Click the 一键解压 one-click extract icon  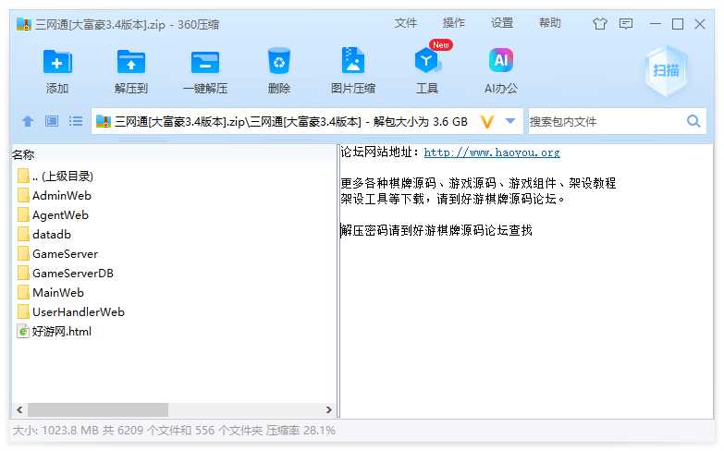pyautogui.click(x=205, y=62)
